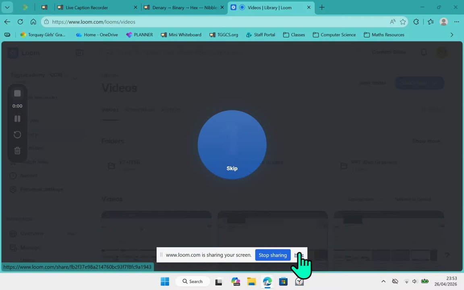Viewport: 464px width, 290px height.
Task: Open the Favorites list panel
Action: [431, 22]
